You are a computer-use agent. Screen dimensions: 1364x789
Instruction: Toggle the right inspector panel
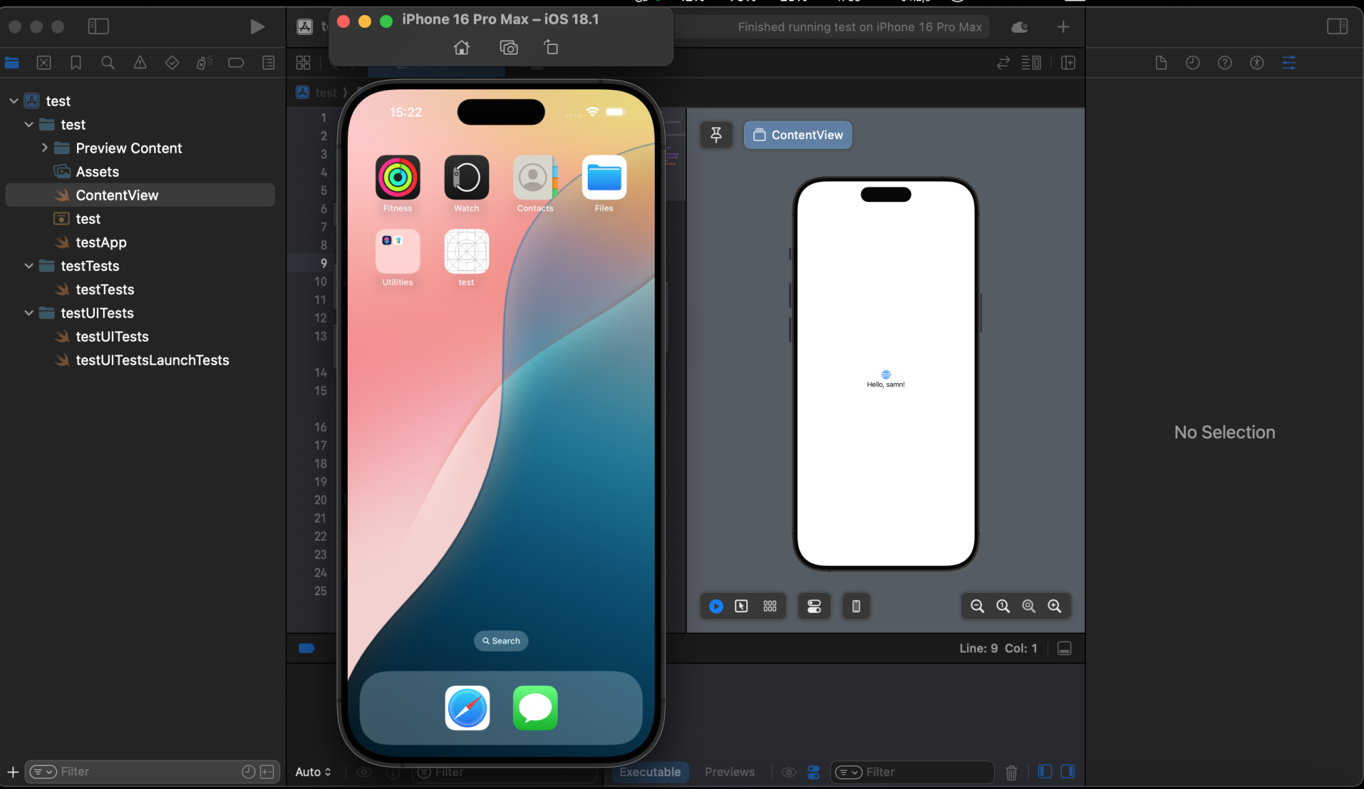[x=1337, y=27]
